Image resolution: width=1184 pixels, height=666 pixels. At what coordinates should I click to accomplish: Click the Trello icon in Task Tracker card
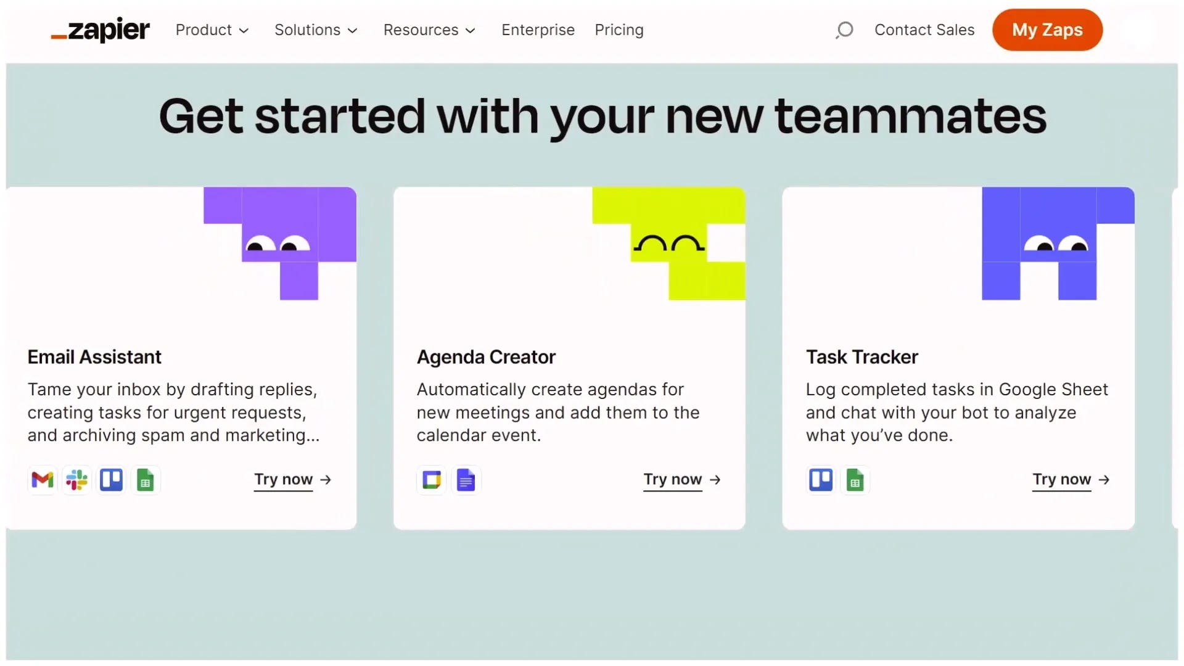point(821,480)
